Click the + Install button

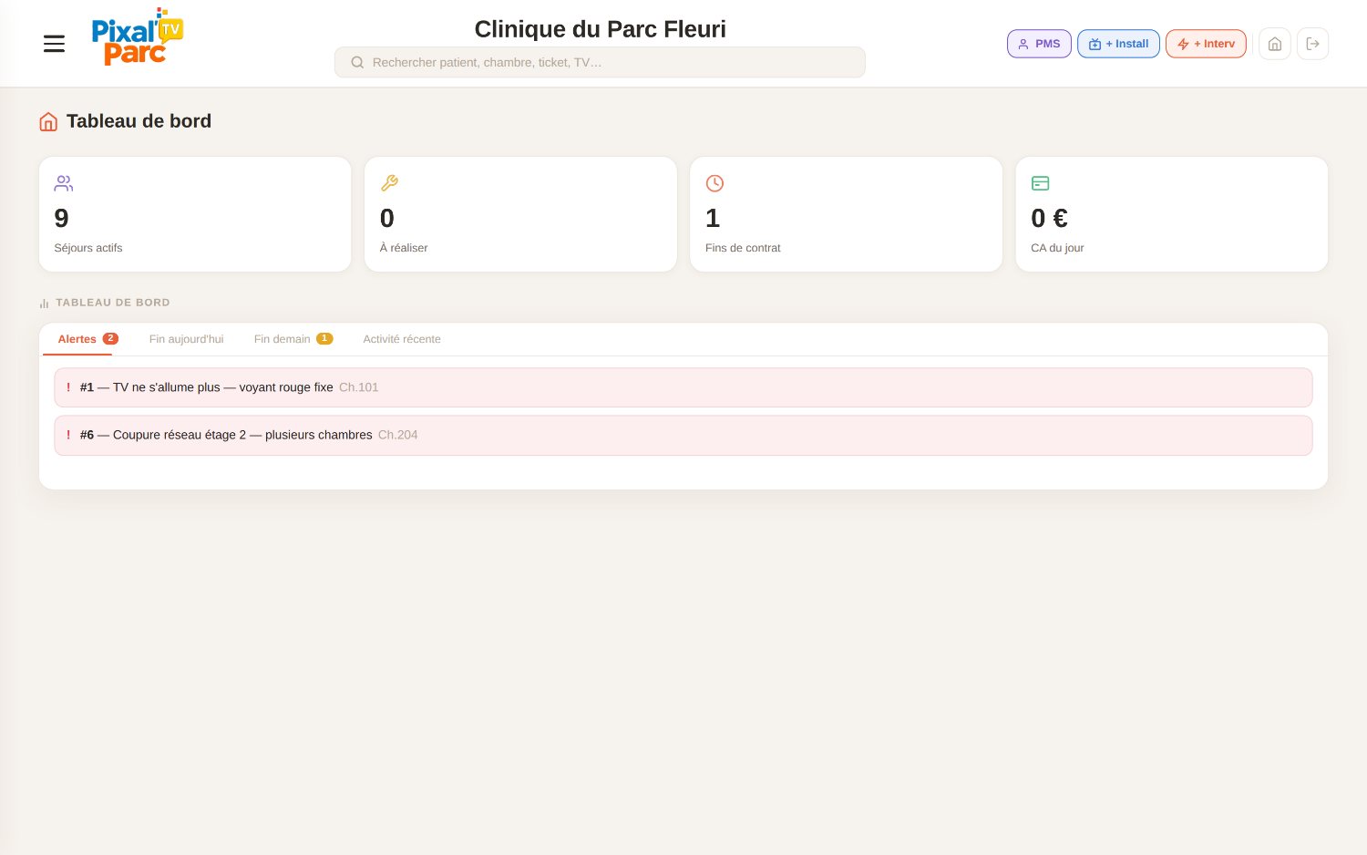point(1118,44)
